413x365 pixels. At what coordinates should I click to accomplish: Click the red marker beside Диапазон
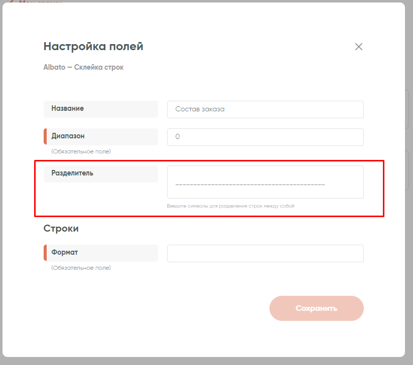tap(45, 136)
